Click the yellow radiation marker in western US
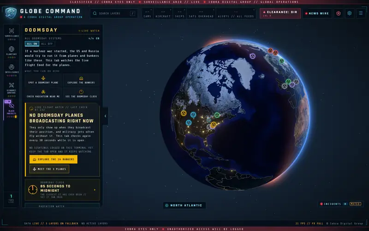The height and width of the screenshot is (231, 369). 184,113
